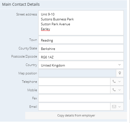Focus the Street address text area
The image size is (130, 123).
pos(81,23)
